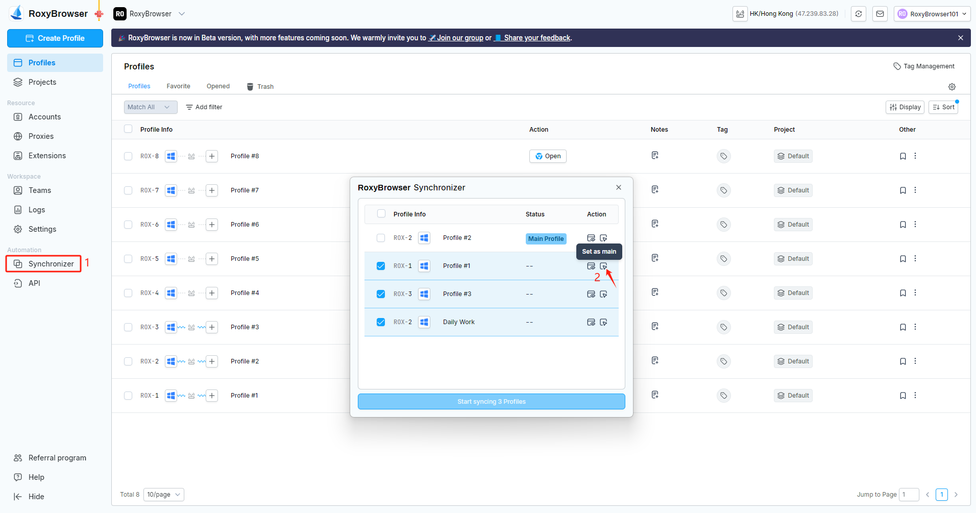Toggle select-all checkbox in Profiles table
This screenshot has height=513, width=976.
pyautogui.click(x=128, y=129)
